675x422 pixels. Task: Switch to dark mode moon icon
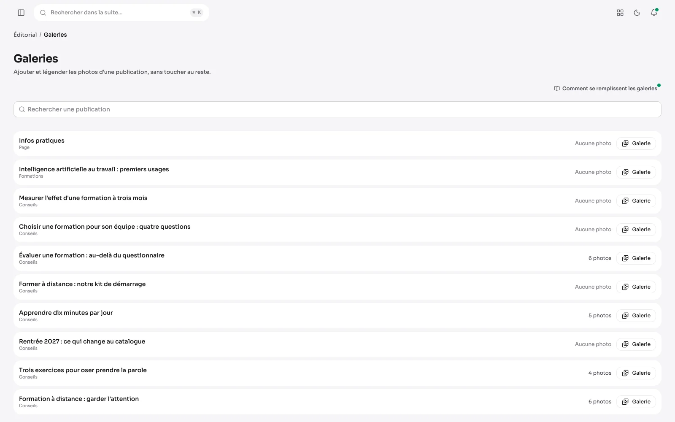coord(637,13)
